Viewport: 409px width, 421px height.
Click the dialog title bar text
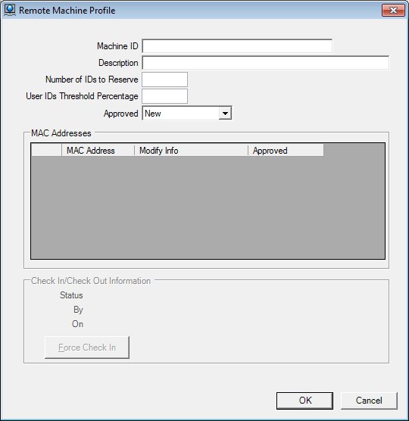[x=67, y=11]
